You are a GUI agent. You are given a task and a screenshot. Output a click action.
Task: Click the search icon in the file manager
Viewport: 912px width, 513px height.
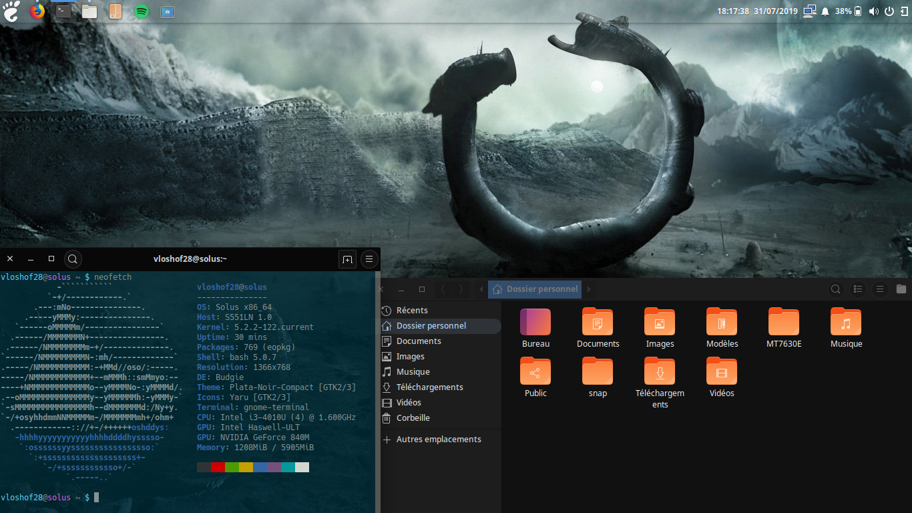click(835, 289)
